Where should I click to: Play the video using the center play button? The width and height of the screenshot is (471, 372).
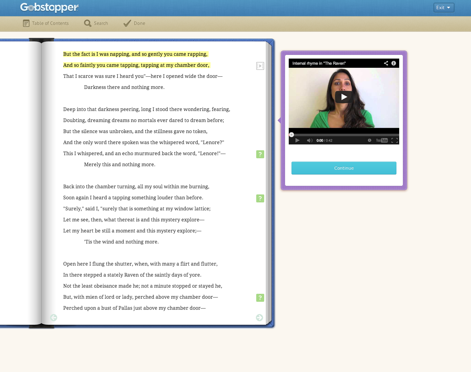[x=344, y=97]
